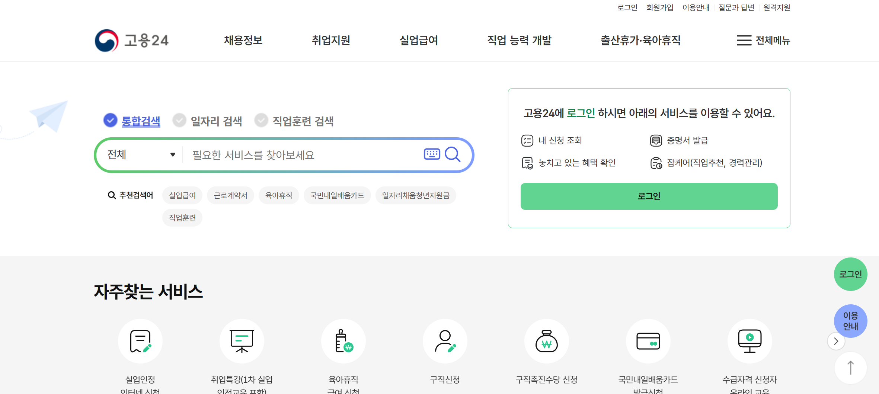Viewport: 879px width, 394px height.
Task: Open the 채용정보 menu
Action: point(243,41)
